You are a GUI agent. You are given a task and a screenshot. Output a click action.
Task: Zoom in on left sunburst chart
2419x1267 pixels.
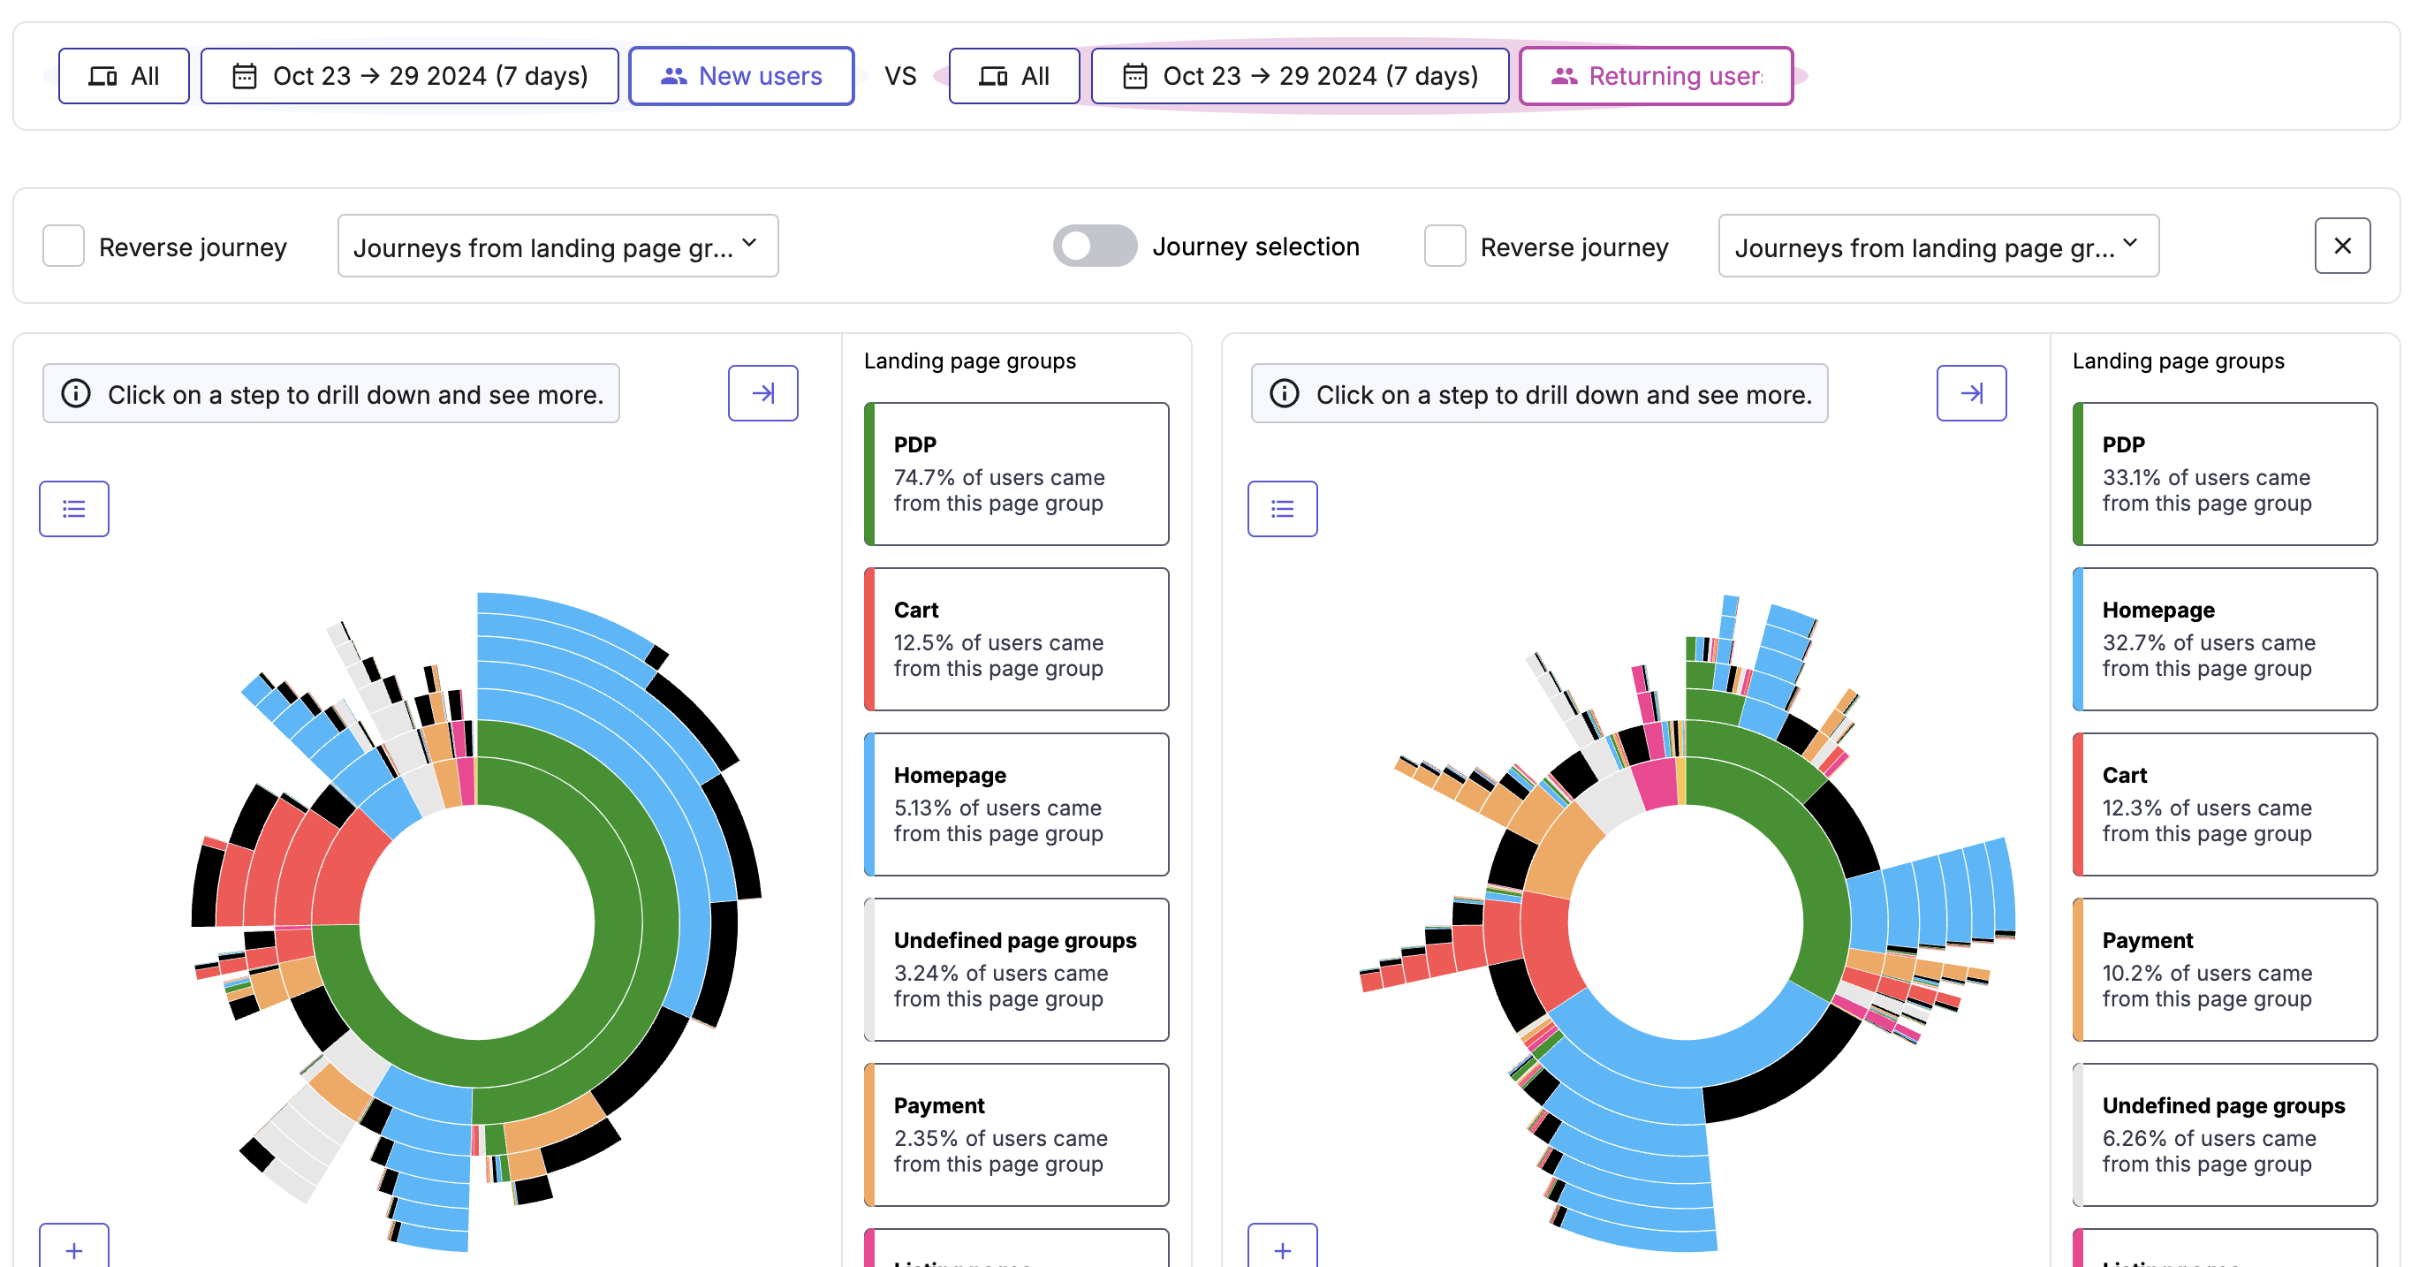click(74, 1248)
